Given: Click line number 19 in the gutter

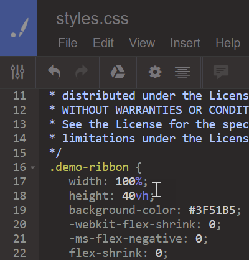Looking at the screenshot, I should point(19,210).
